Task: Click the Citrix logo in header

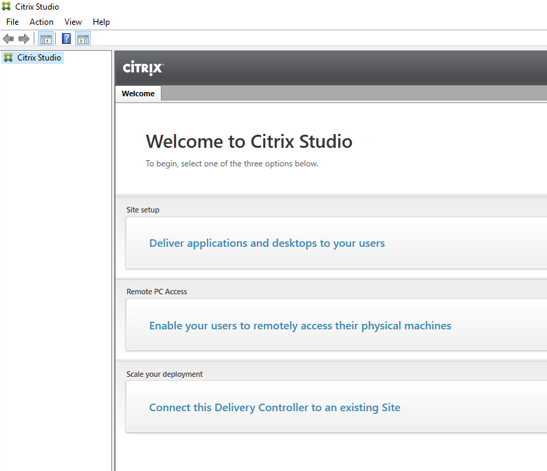Action: click(143, 68)
